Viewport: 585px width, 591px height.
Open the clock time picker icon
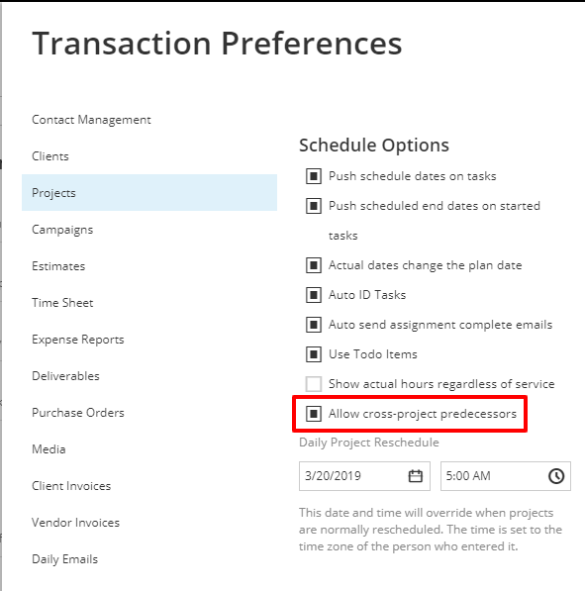pyautogui.click(x=556, y=476)
